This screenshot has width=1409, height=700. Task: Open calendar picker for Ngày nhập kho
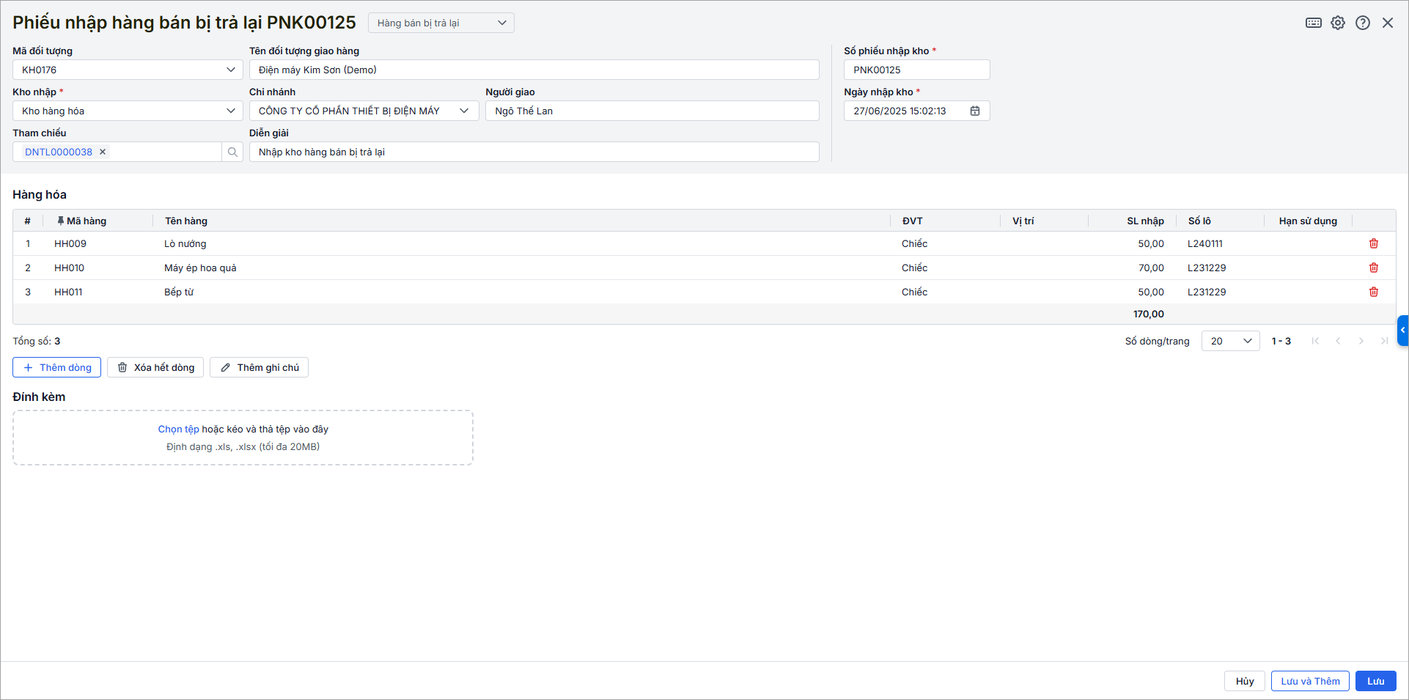click(975, 111)
